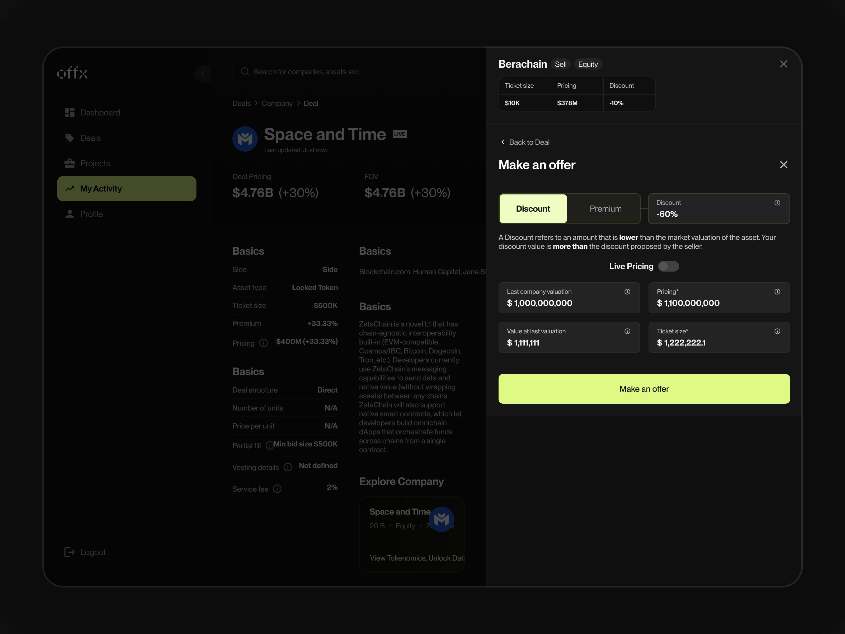Select the Discount tab
Image resolution: width=845 pixels, height=634 pixels.
point(533,209)
